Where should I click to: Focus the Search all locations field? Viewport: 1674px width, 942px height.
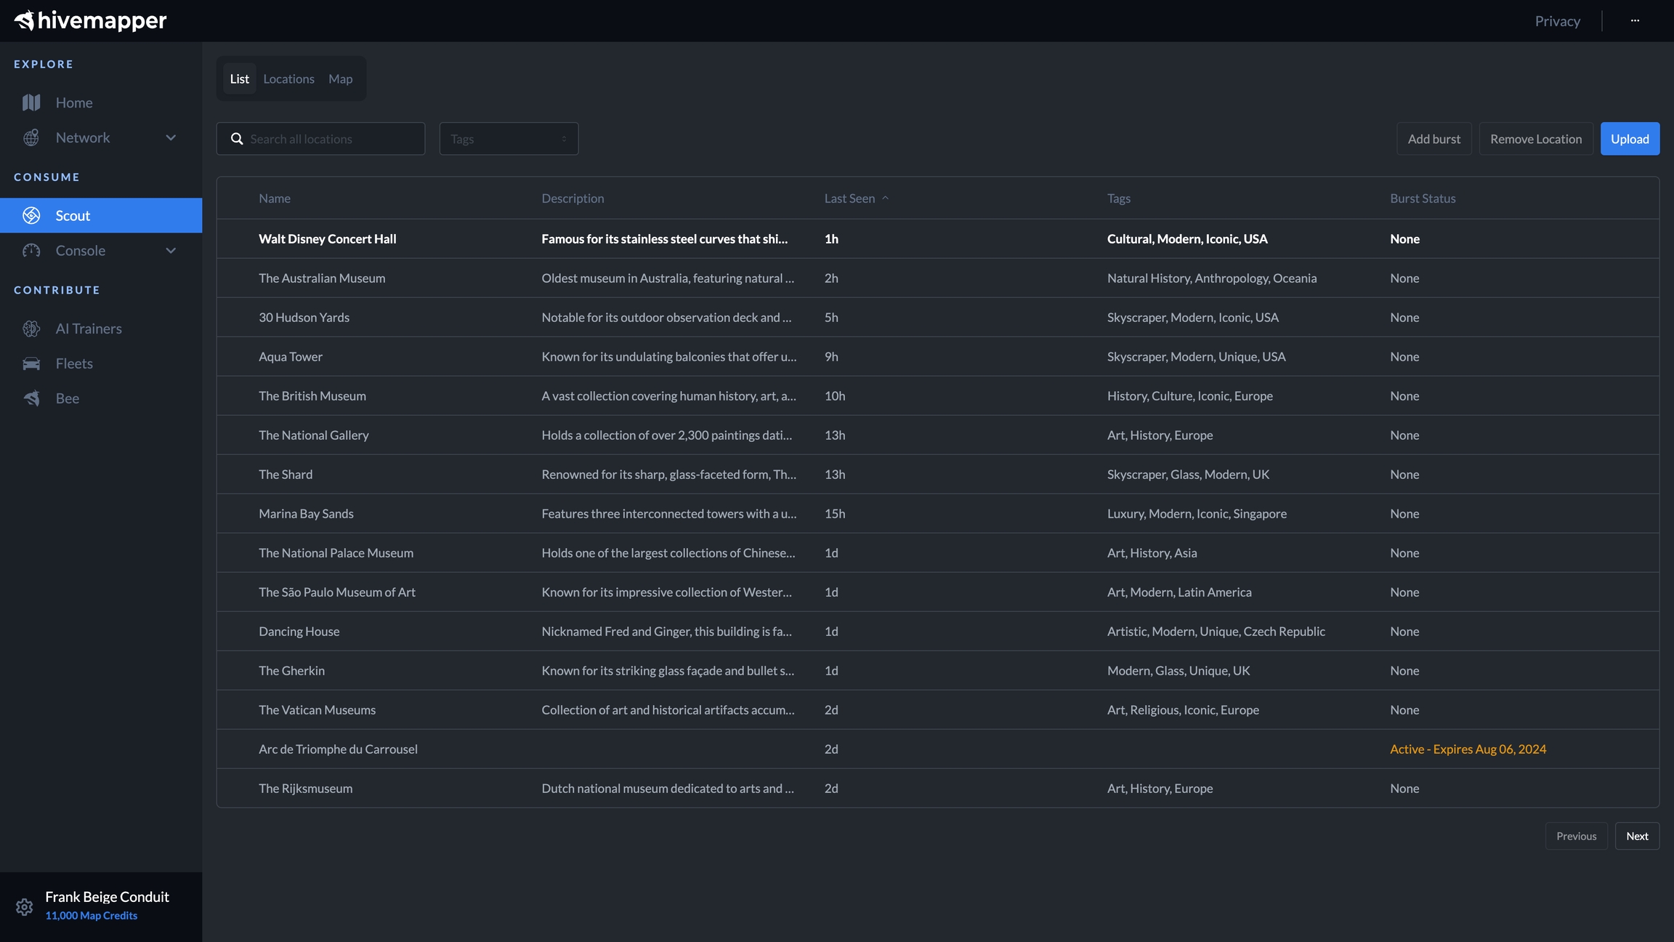[x=320, y=139]
